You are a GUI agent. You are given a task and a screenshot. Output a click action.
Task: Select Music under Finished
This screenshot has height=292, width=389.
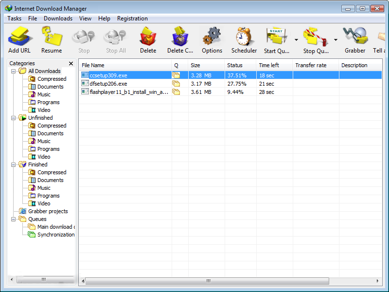[x=44, y=188]
